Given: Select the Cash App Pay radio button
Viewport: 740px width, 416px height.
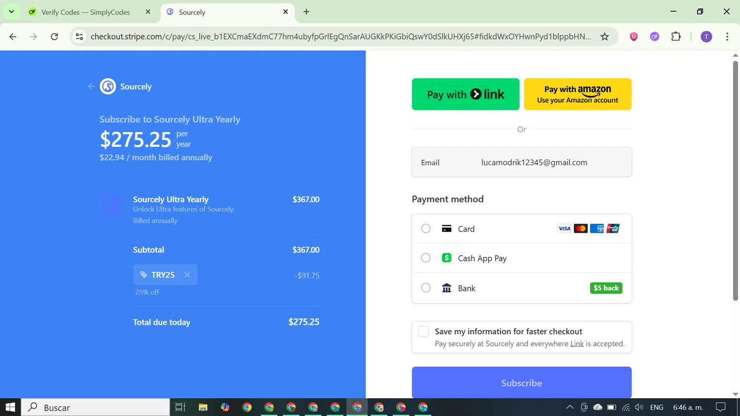Looking at the screenshot, I should pos(426,258).
